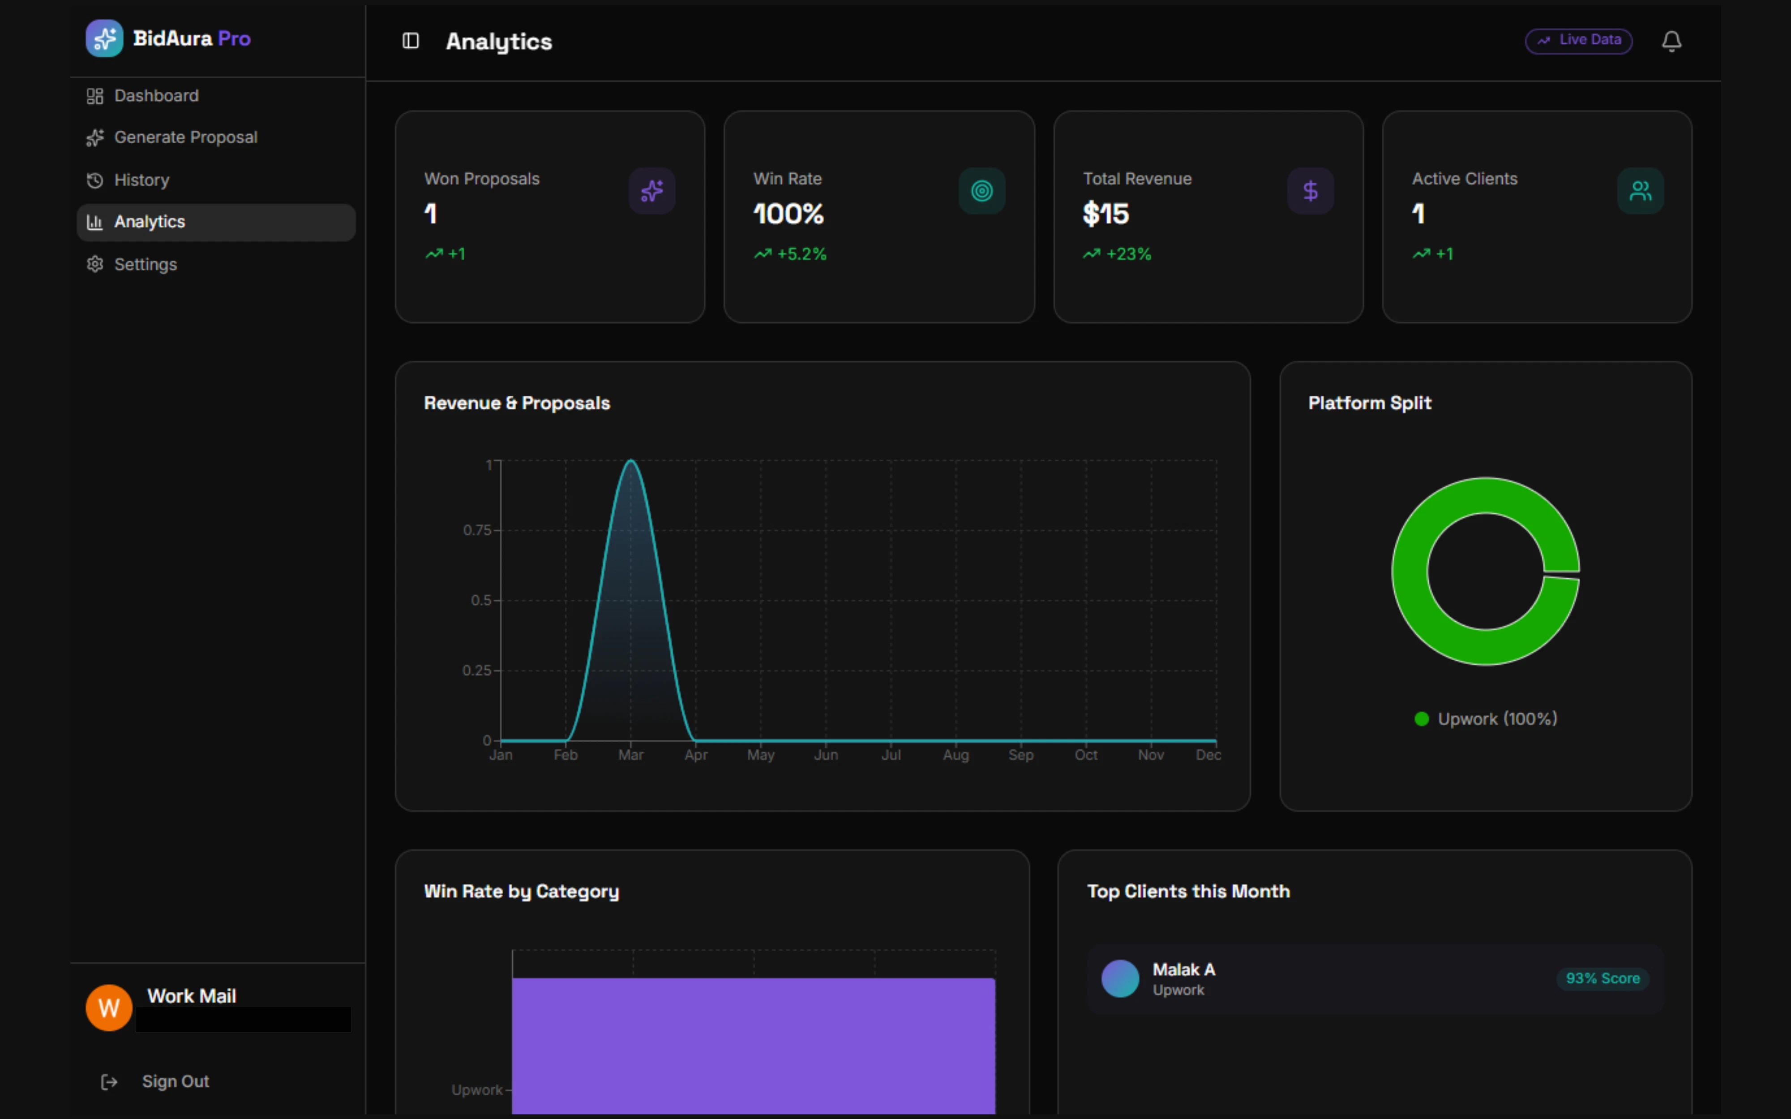The width and height of the screenshot is (1791, 1119).
Task: Go to Generate Proposal page
Action: 185,138
